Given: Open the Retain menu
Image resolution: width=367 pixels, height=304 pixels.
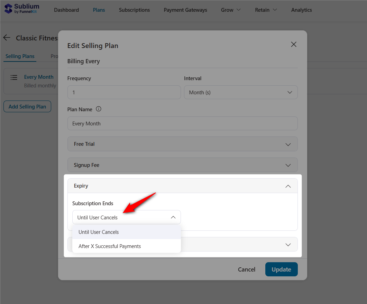Looking at the screenshot, I should (x=266, y=10).
